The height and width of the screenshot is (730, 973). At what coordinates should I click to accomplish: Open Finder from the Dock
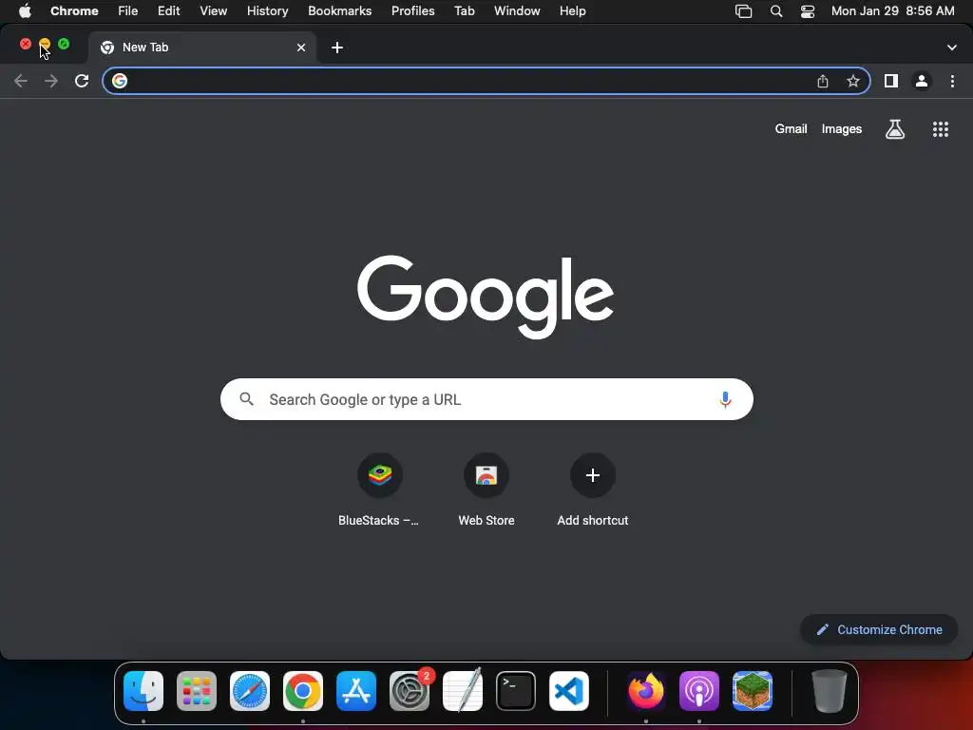(x=143, y=691)
